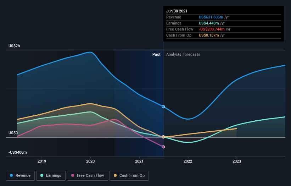Viewport: 291px width, 186px height.
Task: Click the US$4.448m earnings value
Action: (x=209, y=23)
